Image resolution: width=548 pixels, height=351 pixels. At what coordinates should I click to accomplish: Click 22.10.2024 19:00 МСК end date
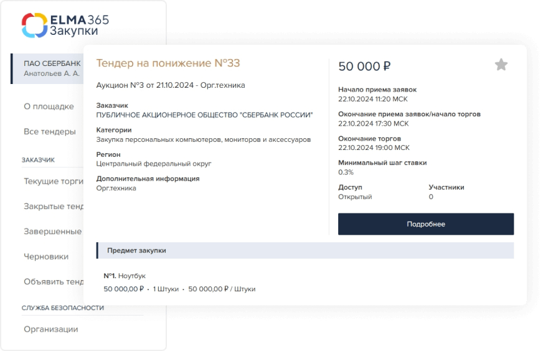pyautogui.click(x=374, y=147)
